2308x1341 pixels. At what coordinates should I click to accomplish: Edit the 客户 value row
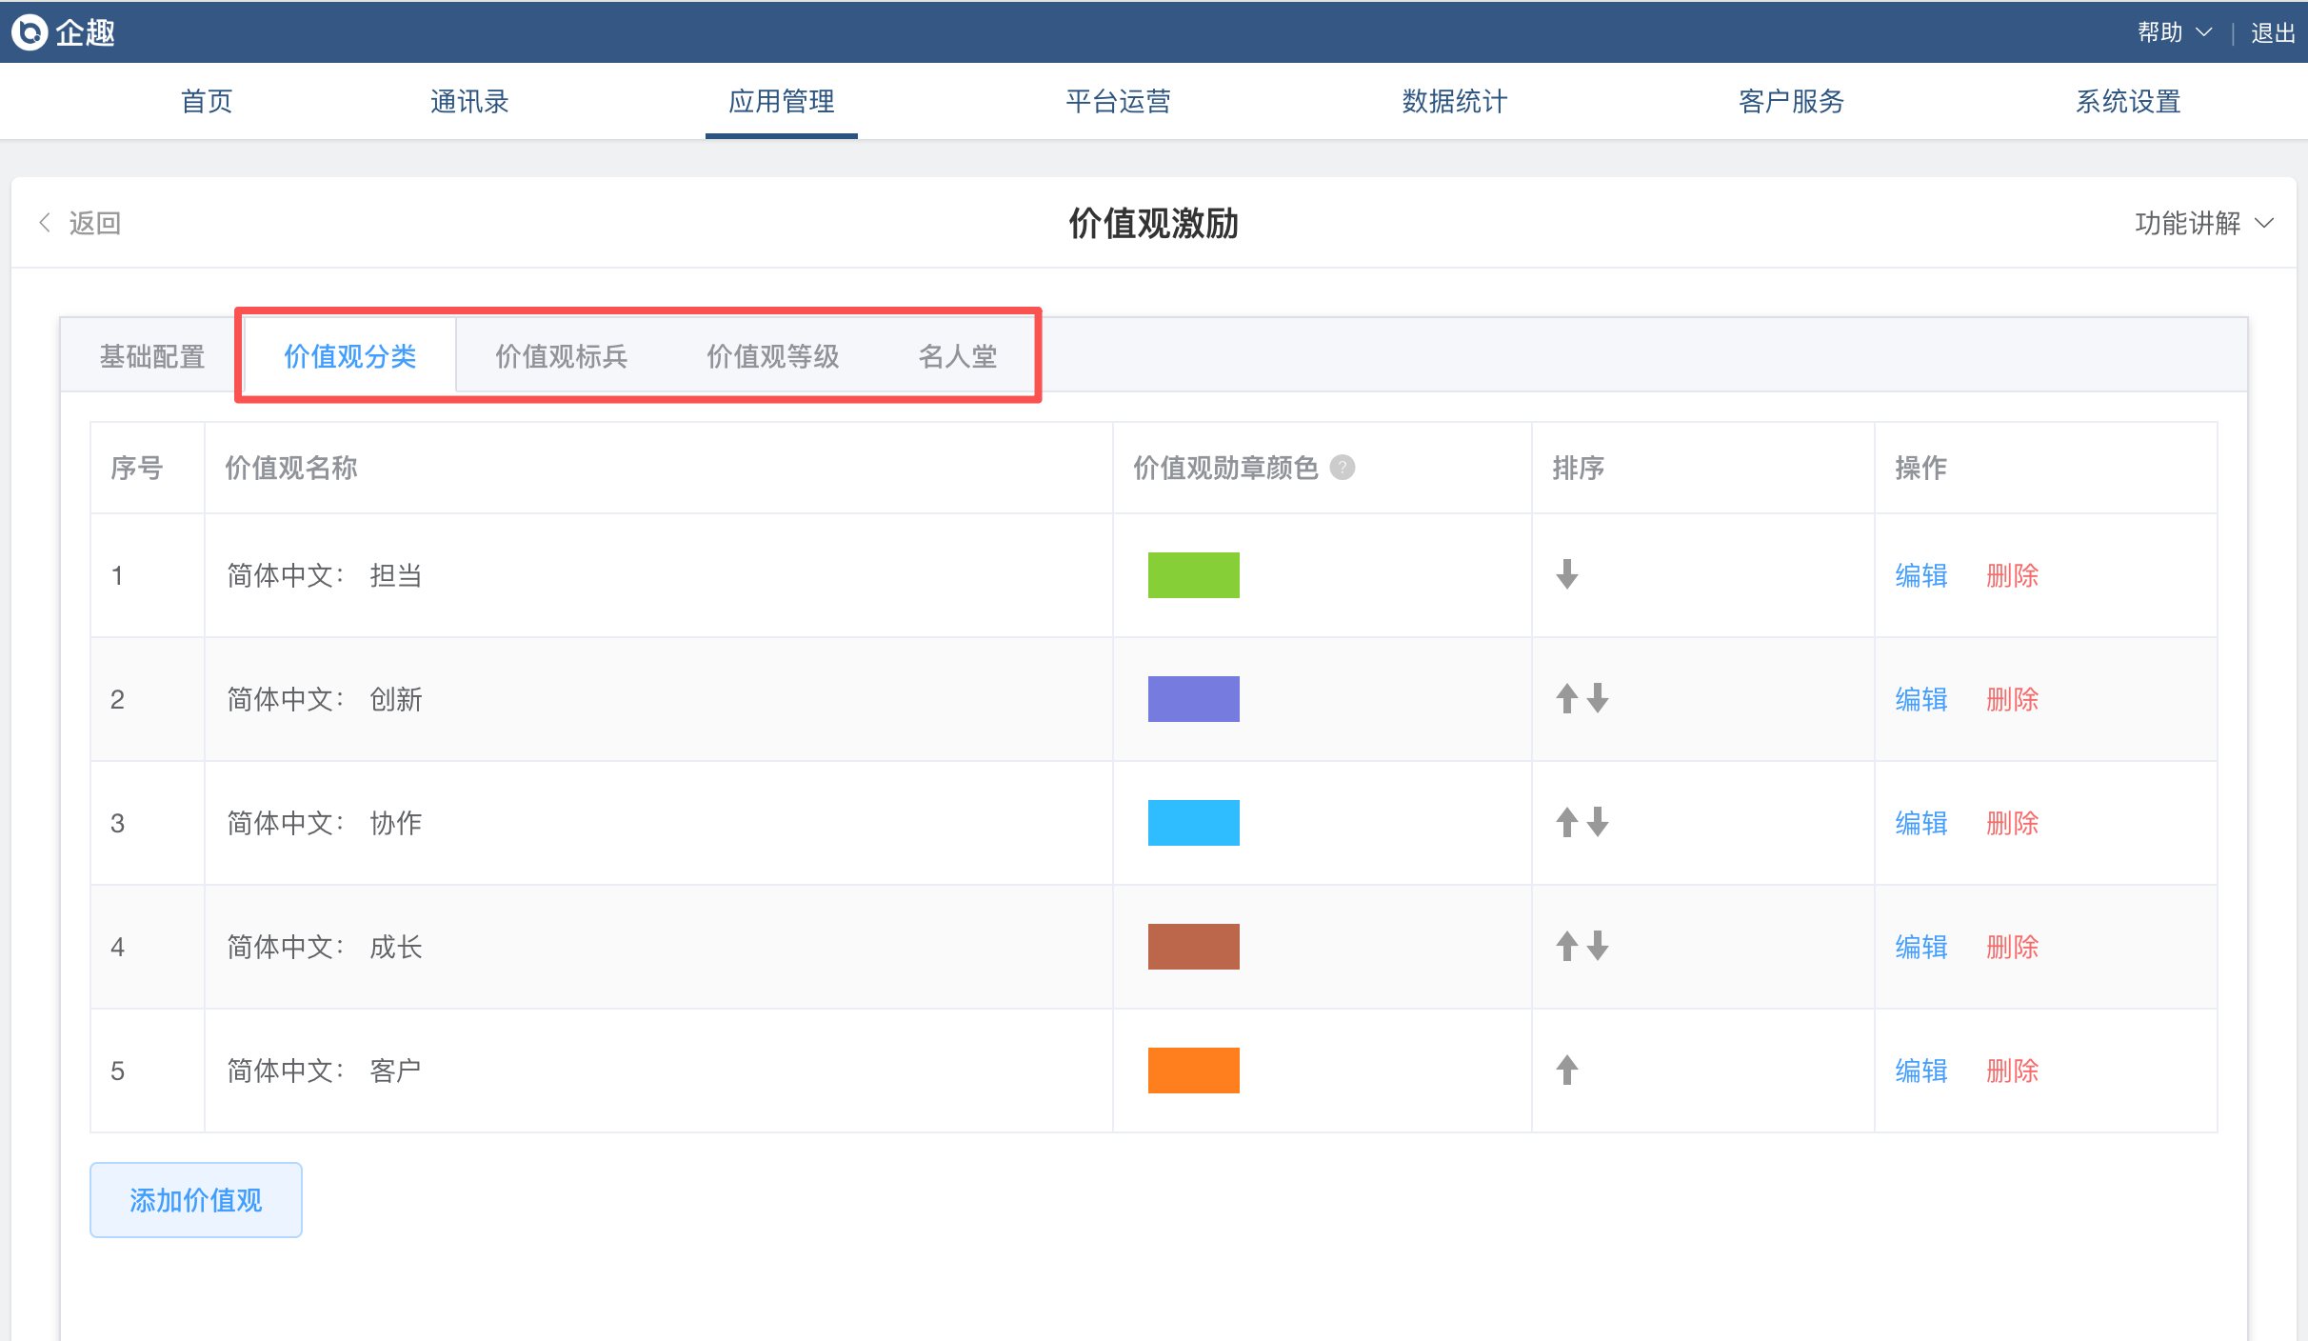pos(1921,1071)
